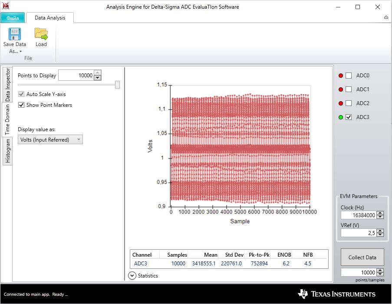The height and width of the screenshot is (304, 392).
Task: Decrease Points to Display with down arrow
Action: pos(98,78)
